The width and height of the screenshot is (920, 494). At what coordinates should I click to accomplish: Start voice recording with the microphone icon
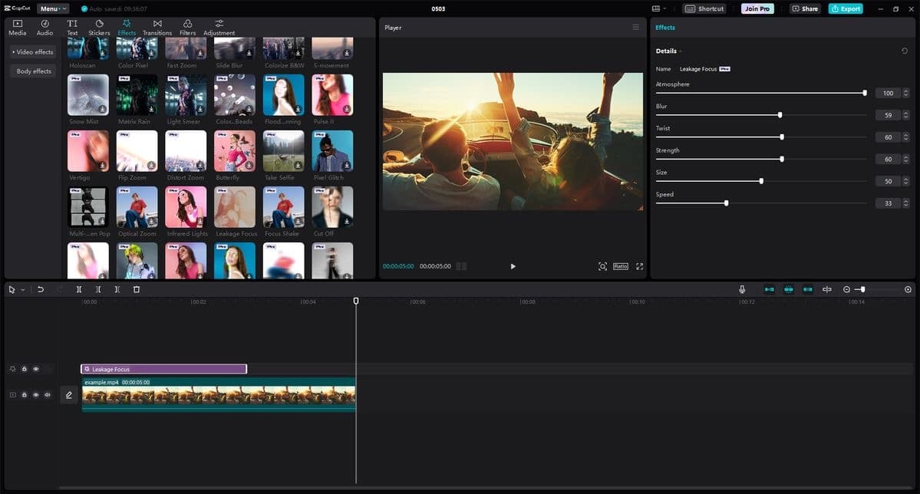[x=742, y=289]
